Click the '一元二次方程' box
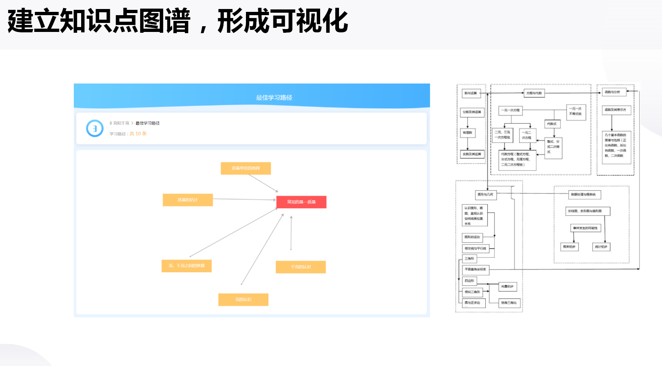The width and height of the screenshot is (662, 366). tap(527, 135)
